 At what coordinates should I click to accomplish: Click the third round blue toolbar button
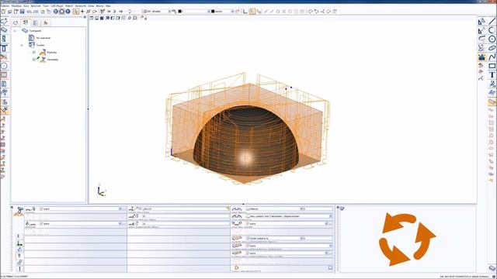[x=68, y=12]
